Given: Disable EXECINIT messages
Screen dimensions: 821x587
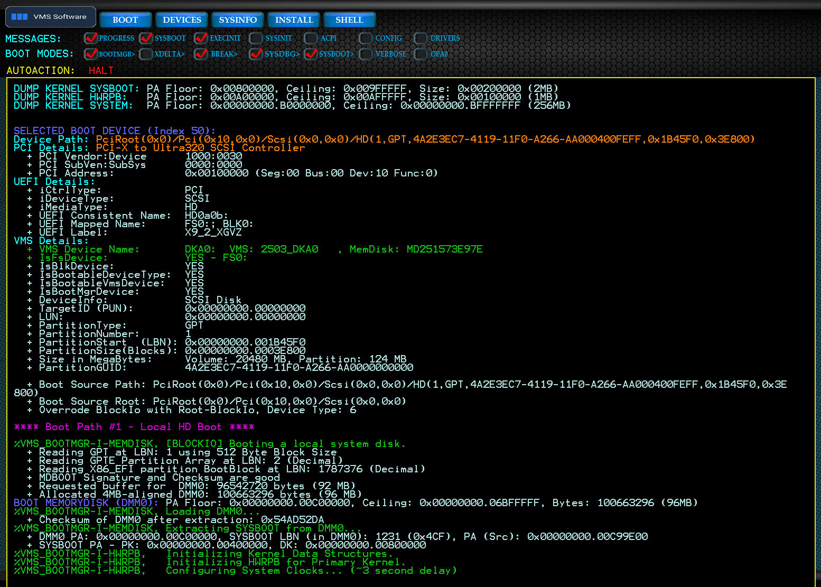Looking at the screenshot, I should 201,38.
